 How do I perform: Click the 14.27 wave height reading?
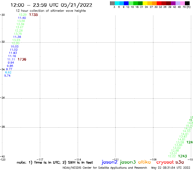coord(188,128)
